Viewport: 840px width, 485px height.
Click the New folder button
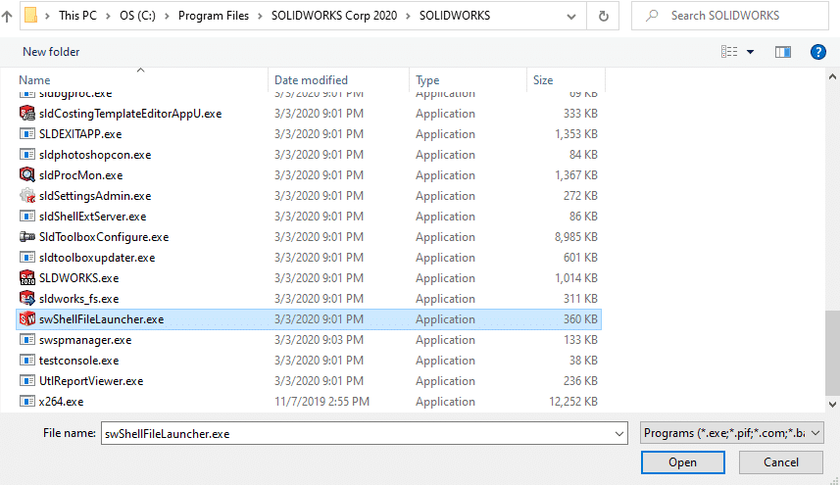coord(51,51)
